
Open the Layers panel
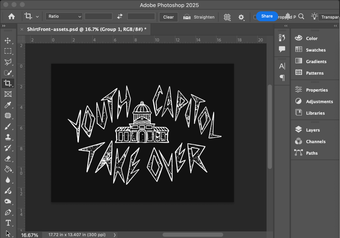click(x=312, y=130)
